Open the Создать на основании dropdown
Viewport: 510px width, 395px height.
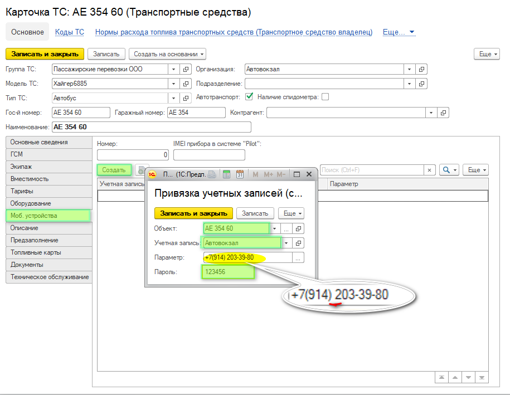[168, 54]
